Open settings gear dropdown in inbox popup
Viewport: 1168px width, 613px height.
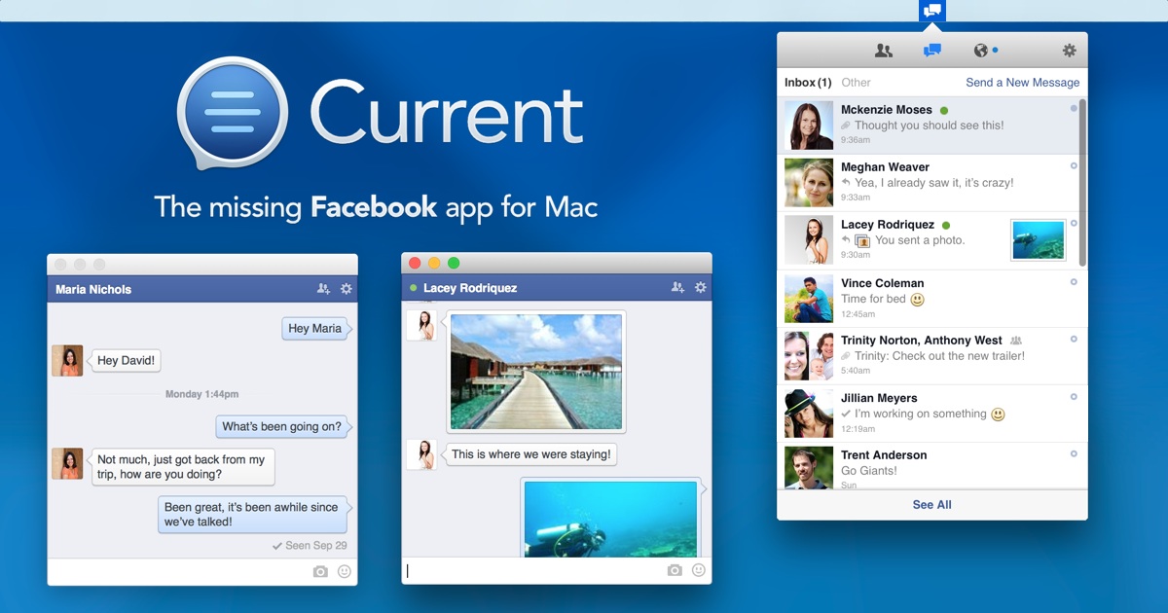point(1069,51)
